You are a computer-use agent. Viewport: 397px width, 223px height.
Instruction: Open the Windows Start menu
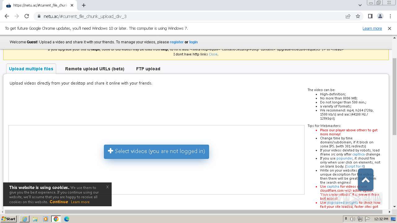pyautogui.click(x=9, y=219)
